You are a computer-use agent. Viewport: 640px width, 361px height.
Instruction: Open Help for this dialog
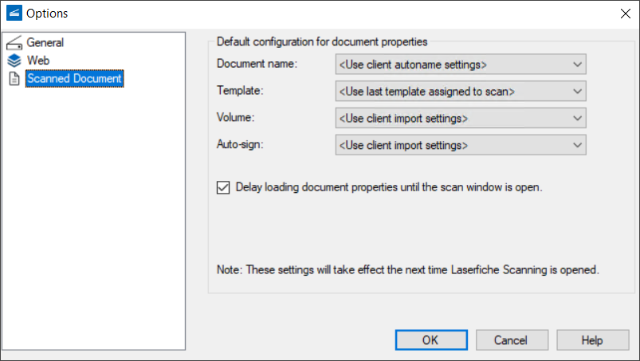click(592, 340)
